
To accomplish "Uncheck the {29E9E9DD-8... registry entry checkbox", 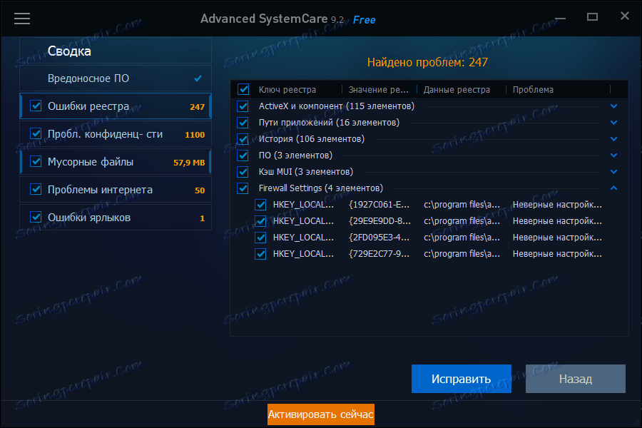I will [260, 220].
